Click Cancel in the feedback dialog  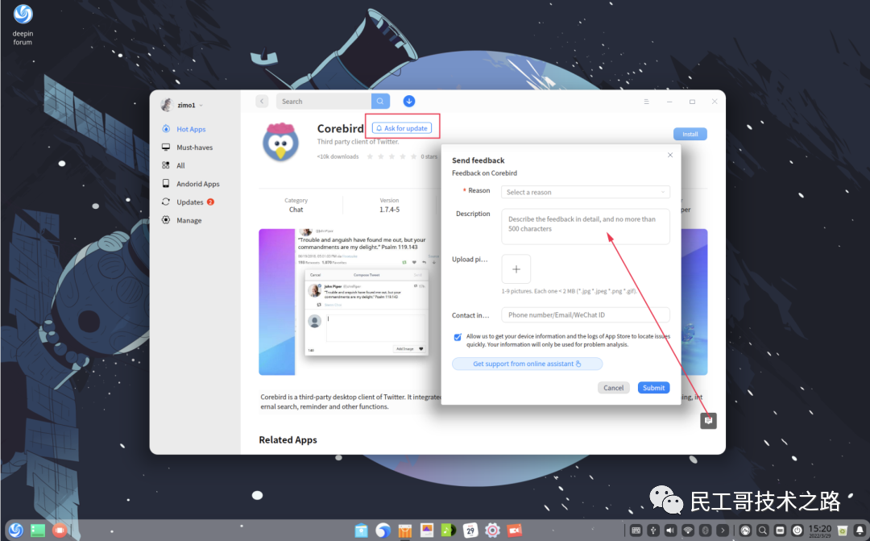(x=613, y=388)
